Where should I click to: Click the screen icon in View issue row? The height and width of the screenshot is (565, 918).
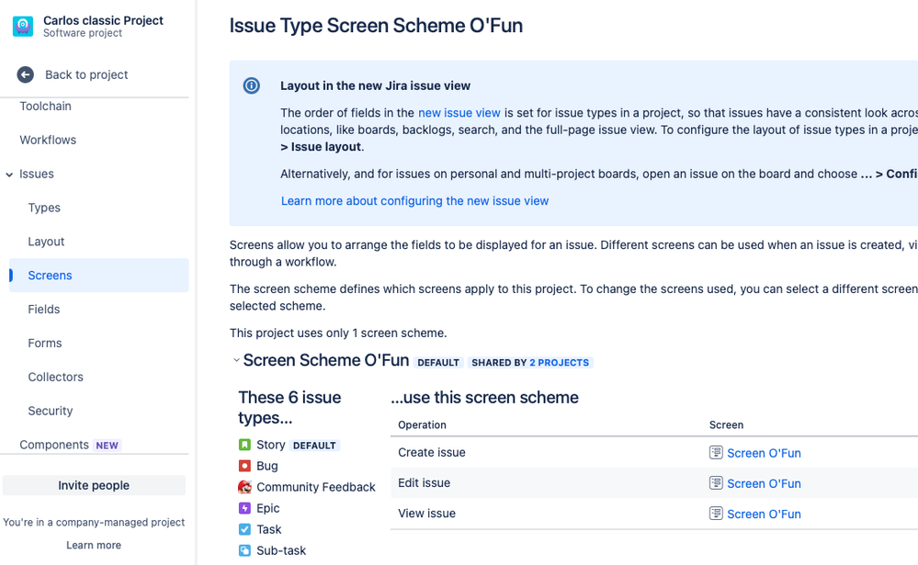(716, 514)
